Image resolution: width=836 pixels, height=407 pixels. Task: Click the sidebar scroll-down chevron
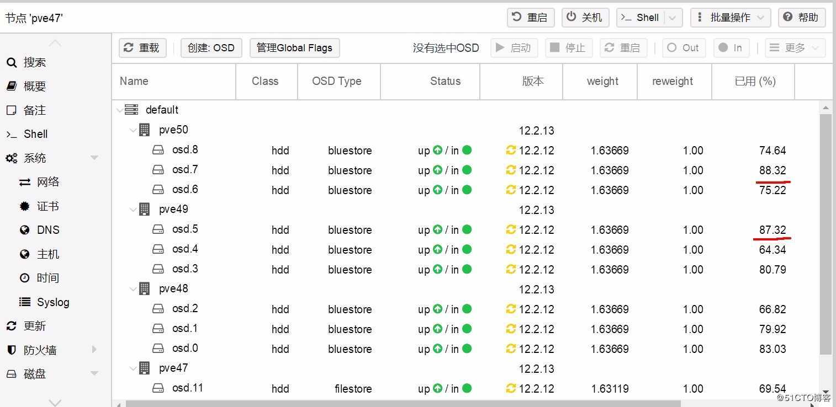coord(55,402)
